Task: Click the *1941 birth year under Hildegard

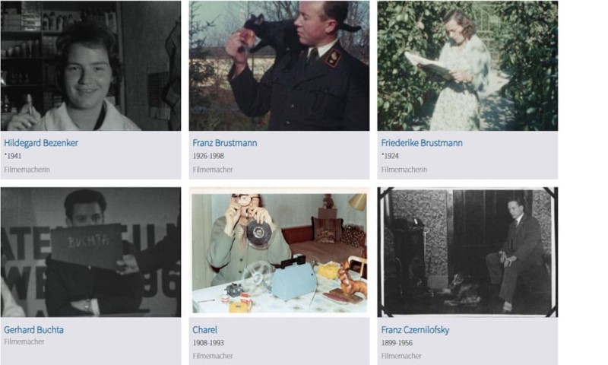Action: pyautogui.click(x=12, y=156)
